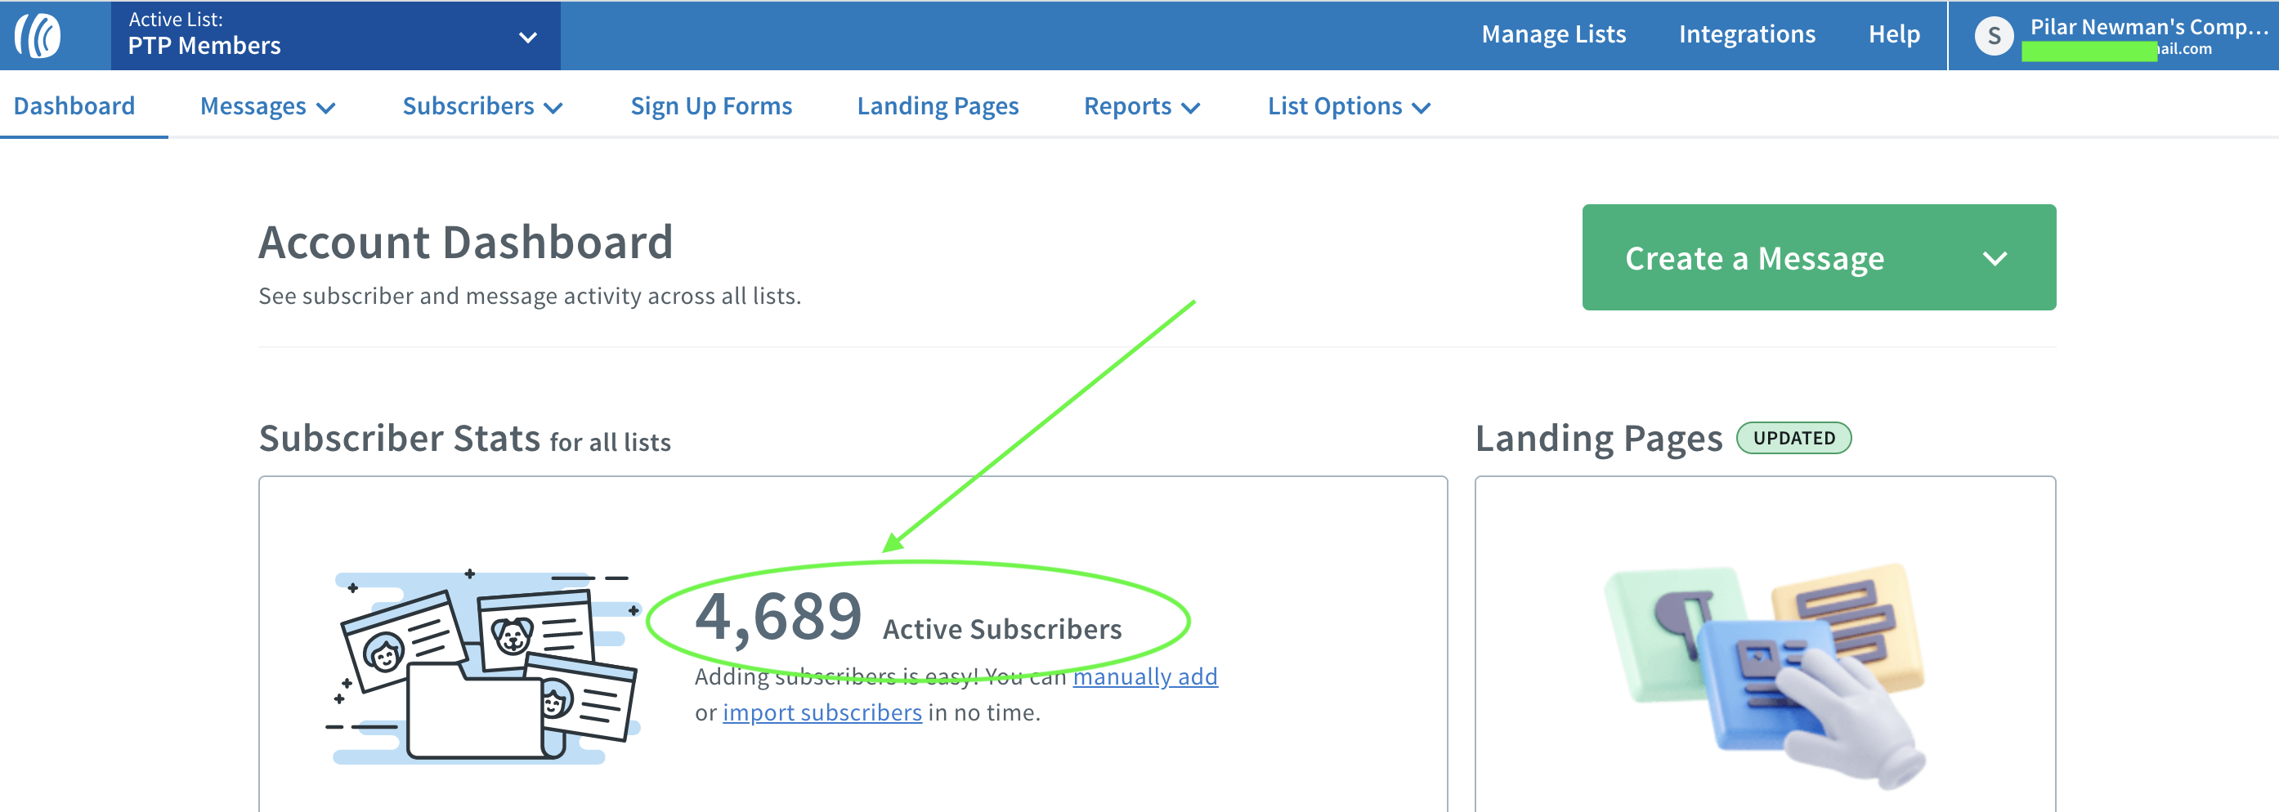The image size is (2279, 812).
Task: Follow the import subscribers link
Action: [x=821, y=713]
